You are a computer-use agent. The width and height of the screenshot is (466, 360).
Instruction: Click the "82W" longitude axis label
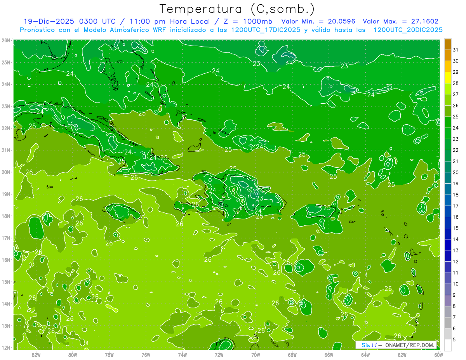point(36,355)
